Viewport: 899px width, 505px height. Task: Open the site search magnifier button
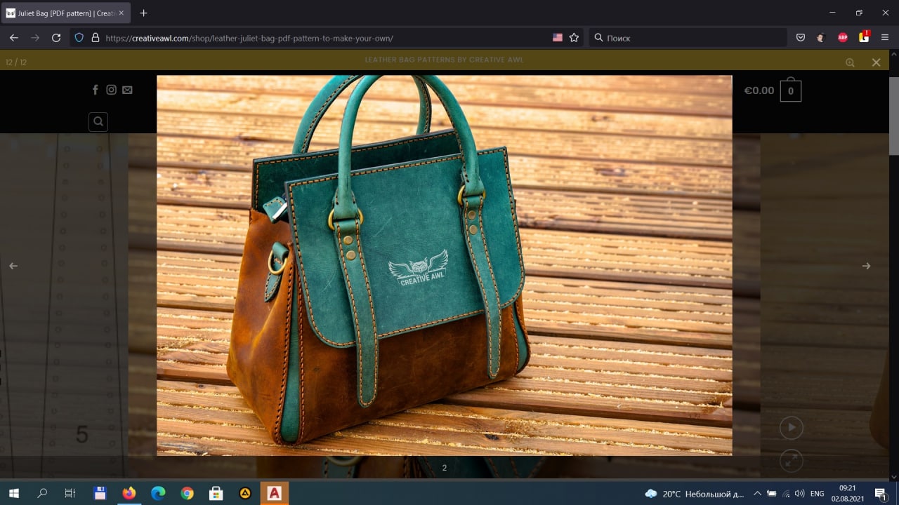pyautogui.click(x=98, y=121)
